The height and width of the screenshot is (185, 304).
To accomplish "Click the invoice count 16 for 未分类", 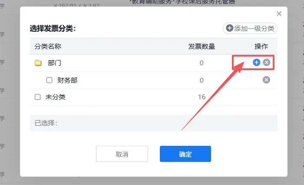I will pyautogui.click(x=202, y=97).
